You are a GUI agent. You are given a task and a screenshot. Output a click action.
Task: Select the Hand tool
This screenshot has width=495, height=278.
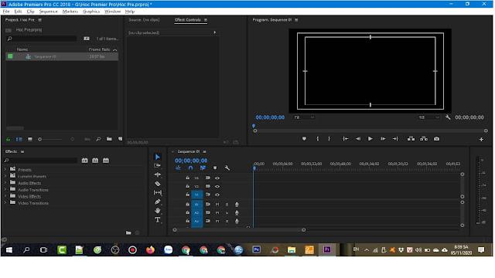158,211
